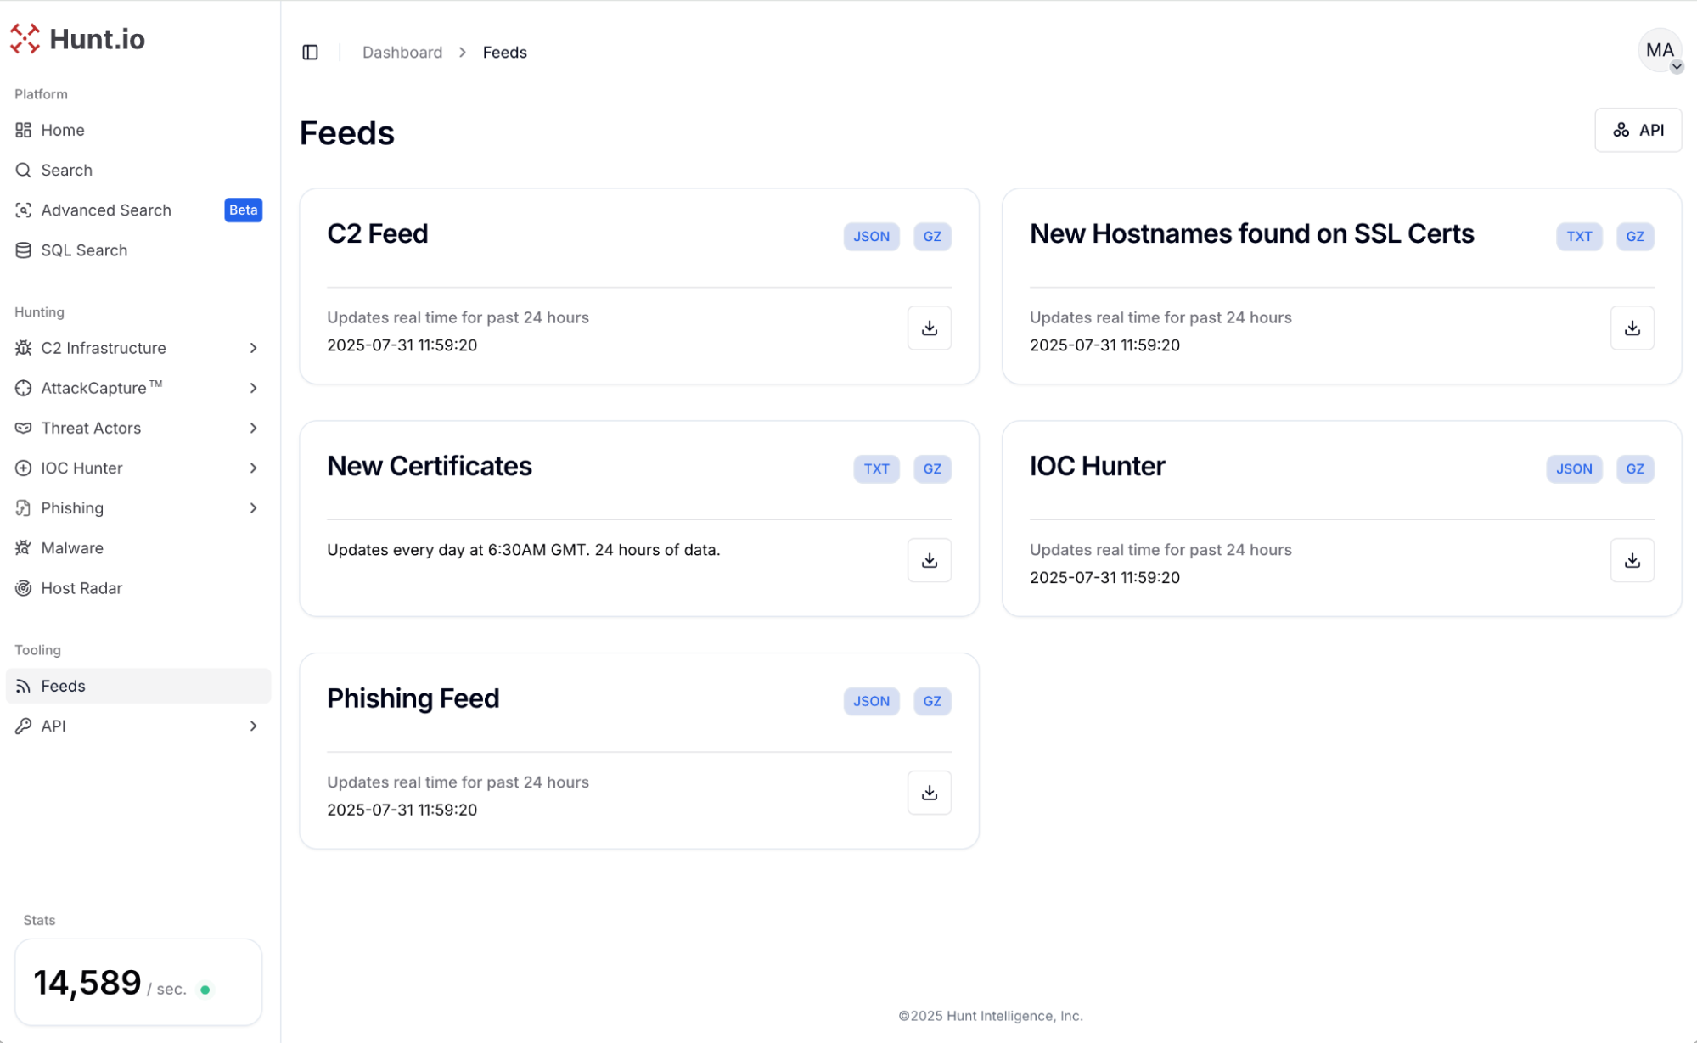Select GZ format on Phishing Feed card

tap(932, 702)
